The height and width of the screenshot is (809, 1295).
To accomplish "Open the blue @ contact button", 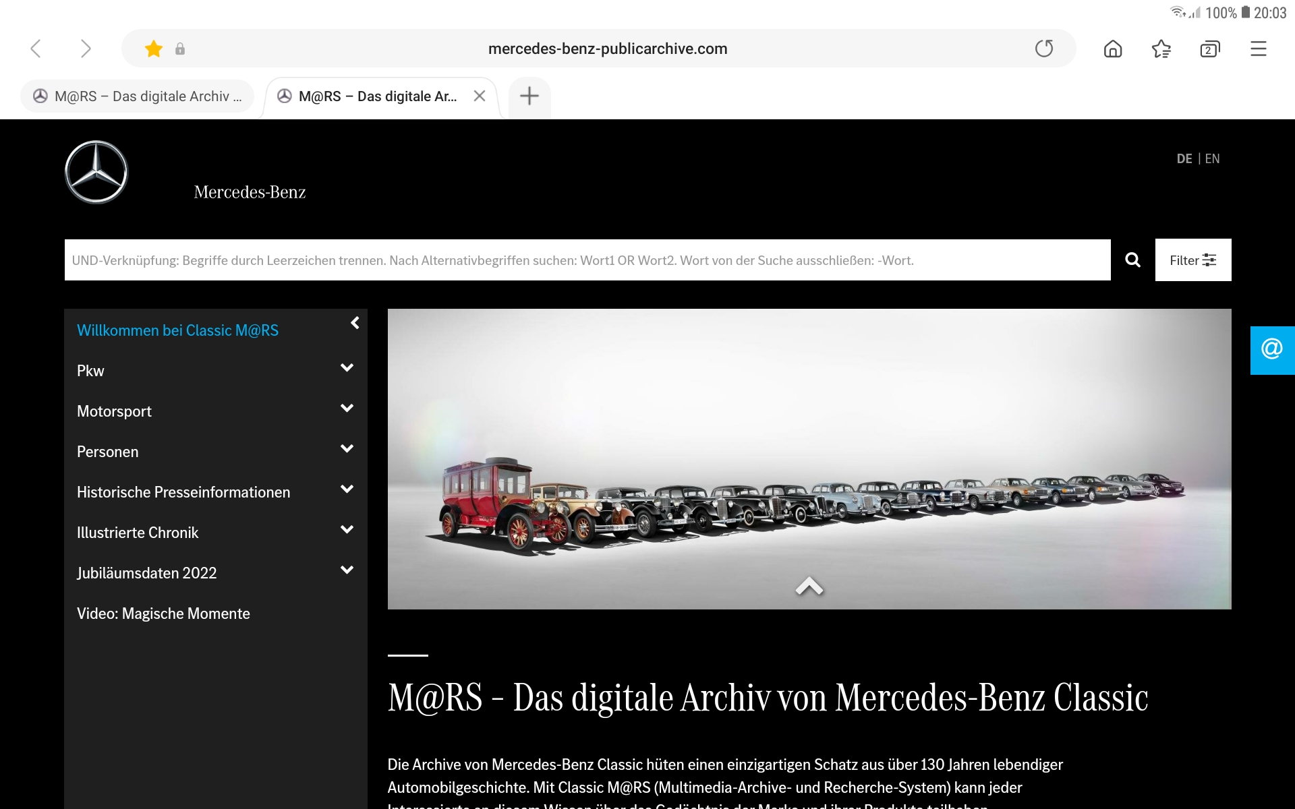I will [x=1272, y=350].
